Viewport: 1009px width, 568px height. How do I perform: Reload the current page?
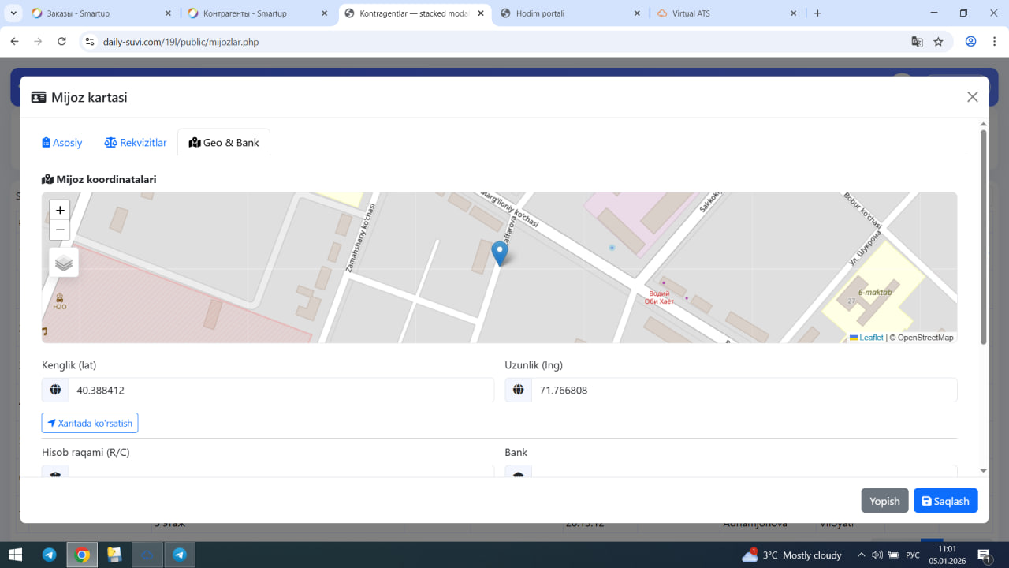62,42
